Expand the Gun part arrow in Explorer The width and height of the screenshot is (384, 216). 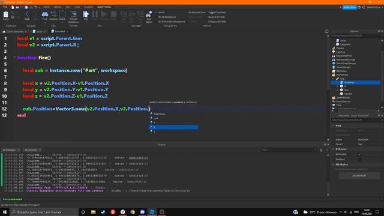pyautogui.click(x=337, y=90)
